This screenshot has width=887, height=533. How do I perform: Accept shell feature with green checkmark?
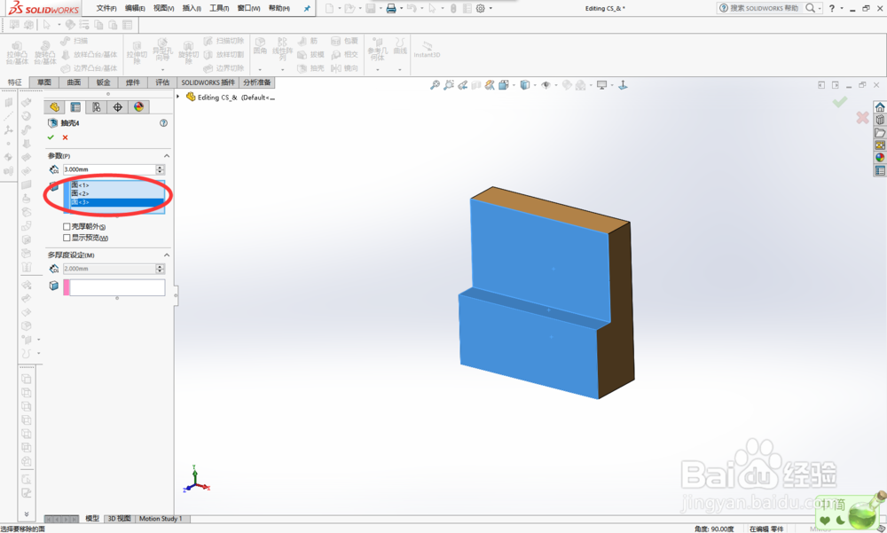(51, 137)
